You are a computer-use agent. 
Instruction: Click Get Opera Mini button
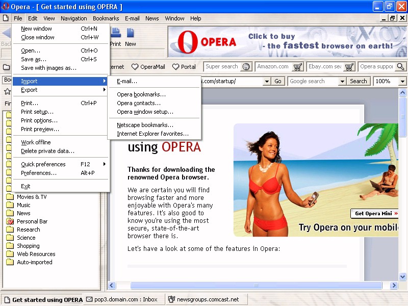pyautogui.click(x=375, y=213)
